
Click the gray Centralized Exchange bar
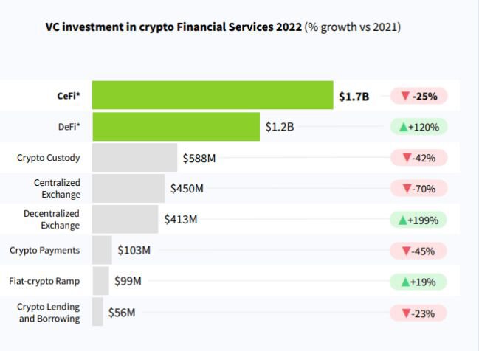(128, 189)
